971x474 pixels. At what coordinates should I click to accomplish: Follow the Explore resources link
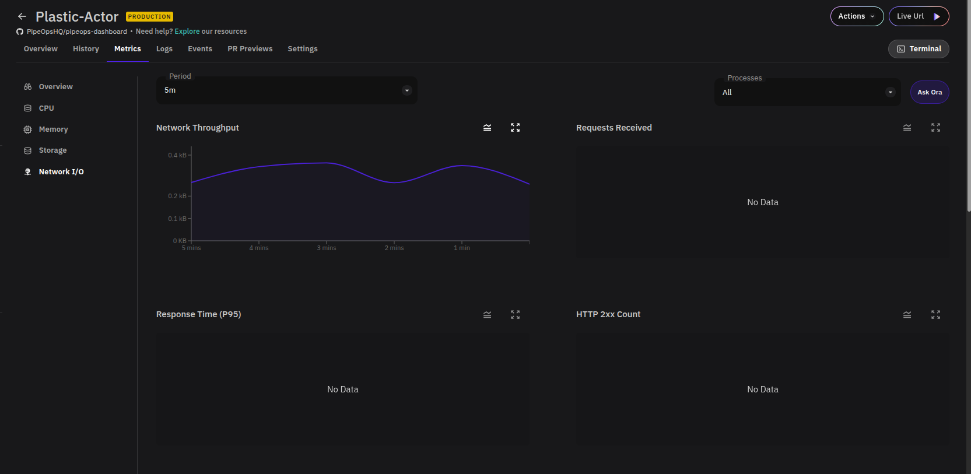coord(187,31)
